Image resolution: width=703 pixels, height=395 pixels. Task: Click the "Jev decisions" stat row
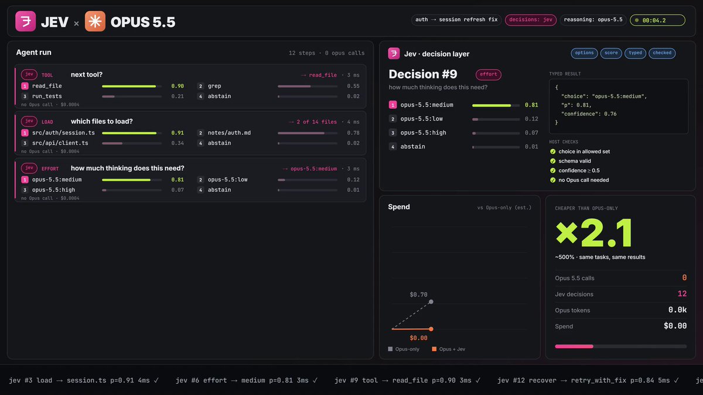point(620,294)
